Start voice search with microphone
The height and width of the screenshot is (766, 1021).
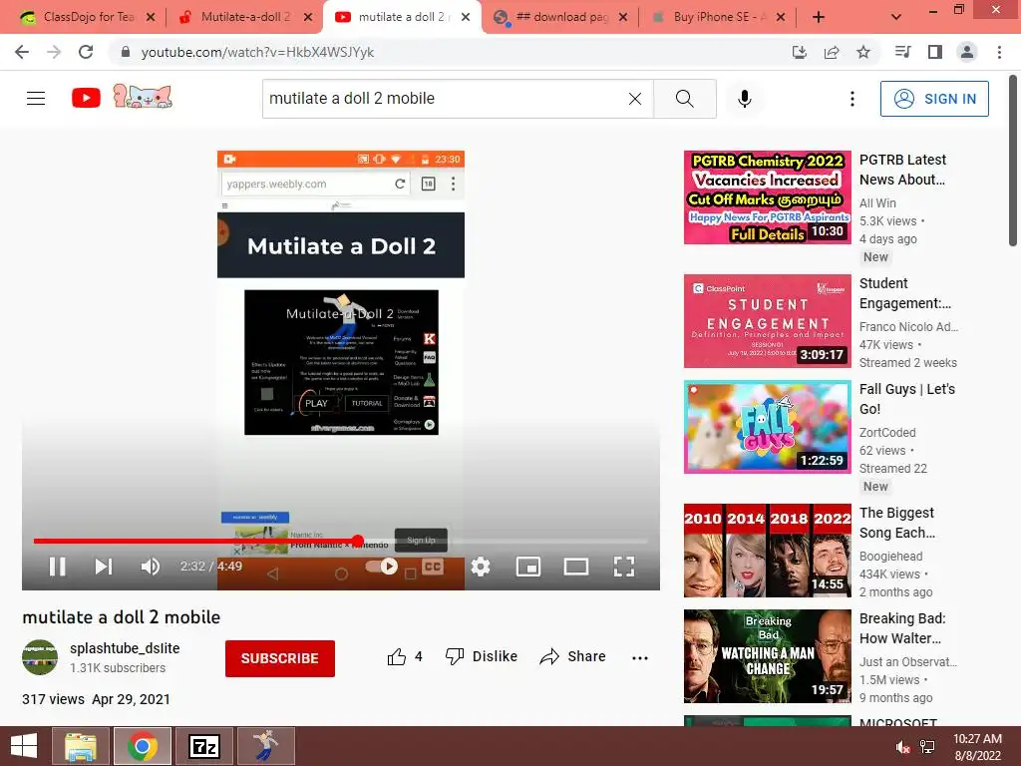pos(744,99)
